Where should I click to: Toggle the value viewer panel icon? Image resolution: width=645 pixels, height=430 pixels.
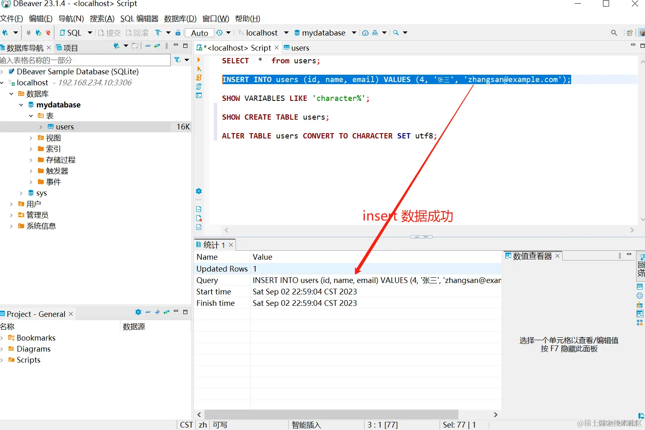[x=640, y=314]
